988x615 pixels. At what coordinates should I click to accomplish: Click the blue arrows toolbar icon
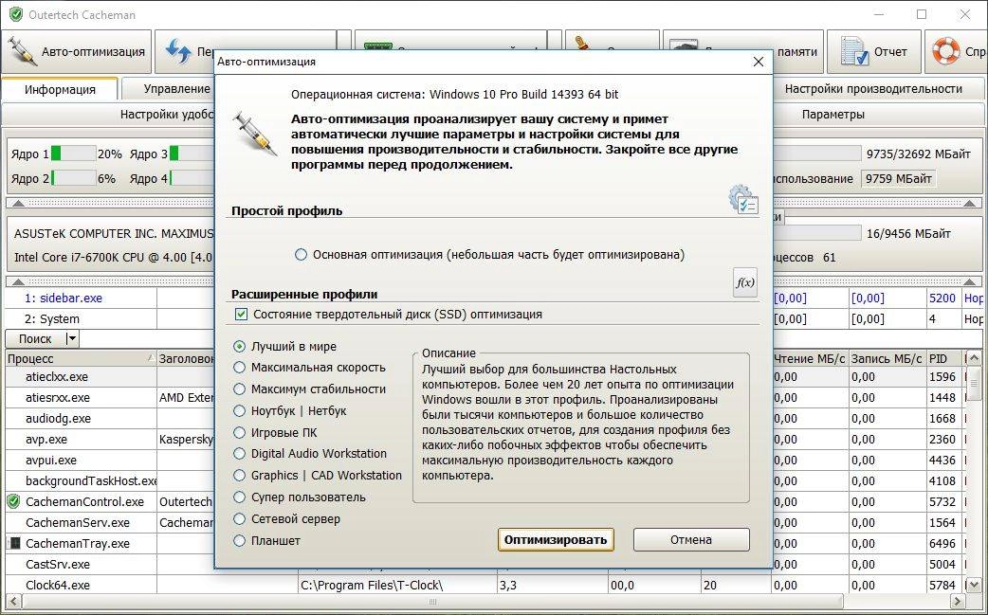(x=178, y=51)
